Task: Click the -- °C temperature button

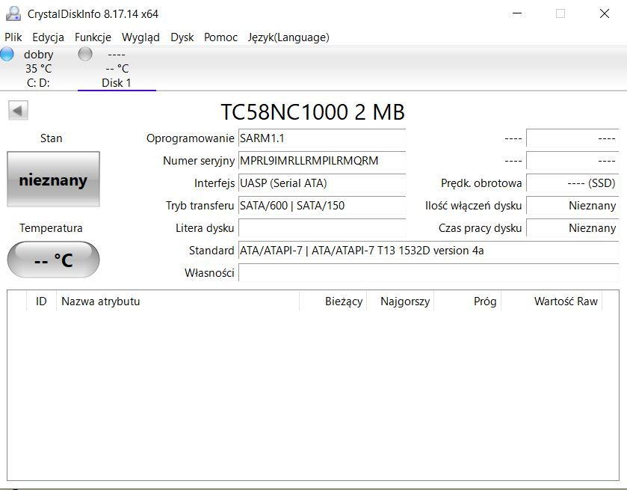Action: (x=53, y=260)
